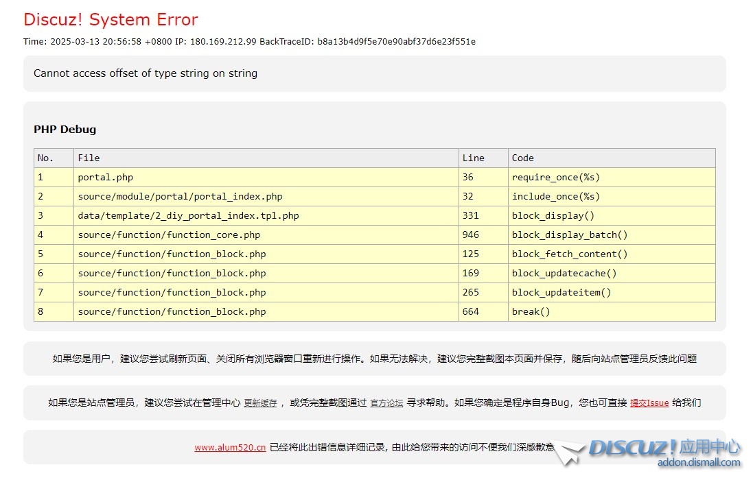Click the "PHP Debug" heading
753x480 pixels.
pos(65,130)
